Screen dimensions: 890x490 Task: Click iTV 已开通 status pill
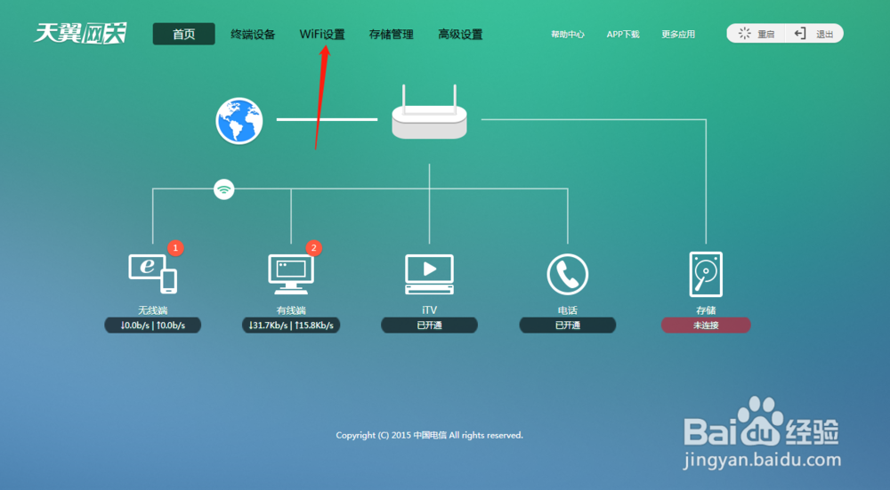[x=429, y=325]
